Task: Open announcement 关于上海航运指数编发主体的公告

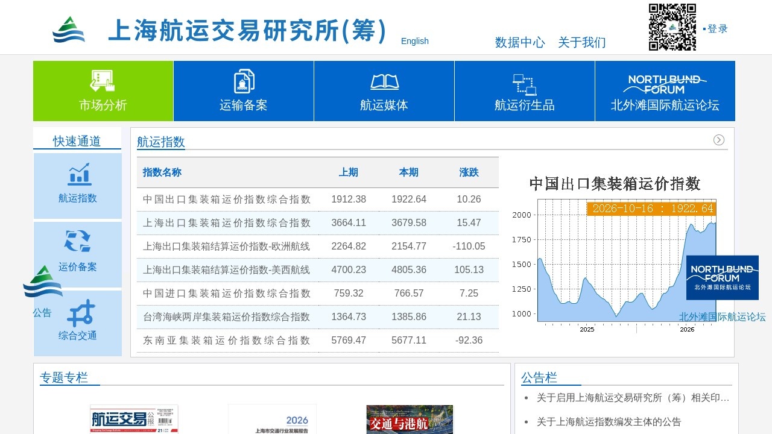Action: 609,422
